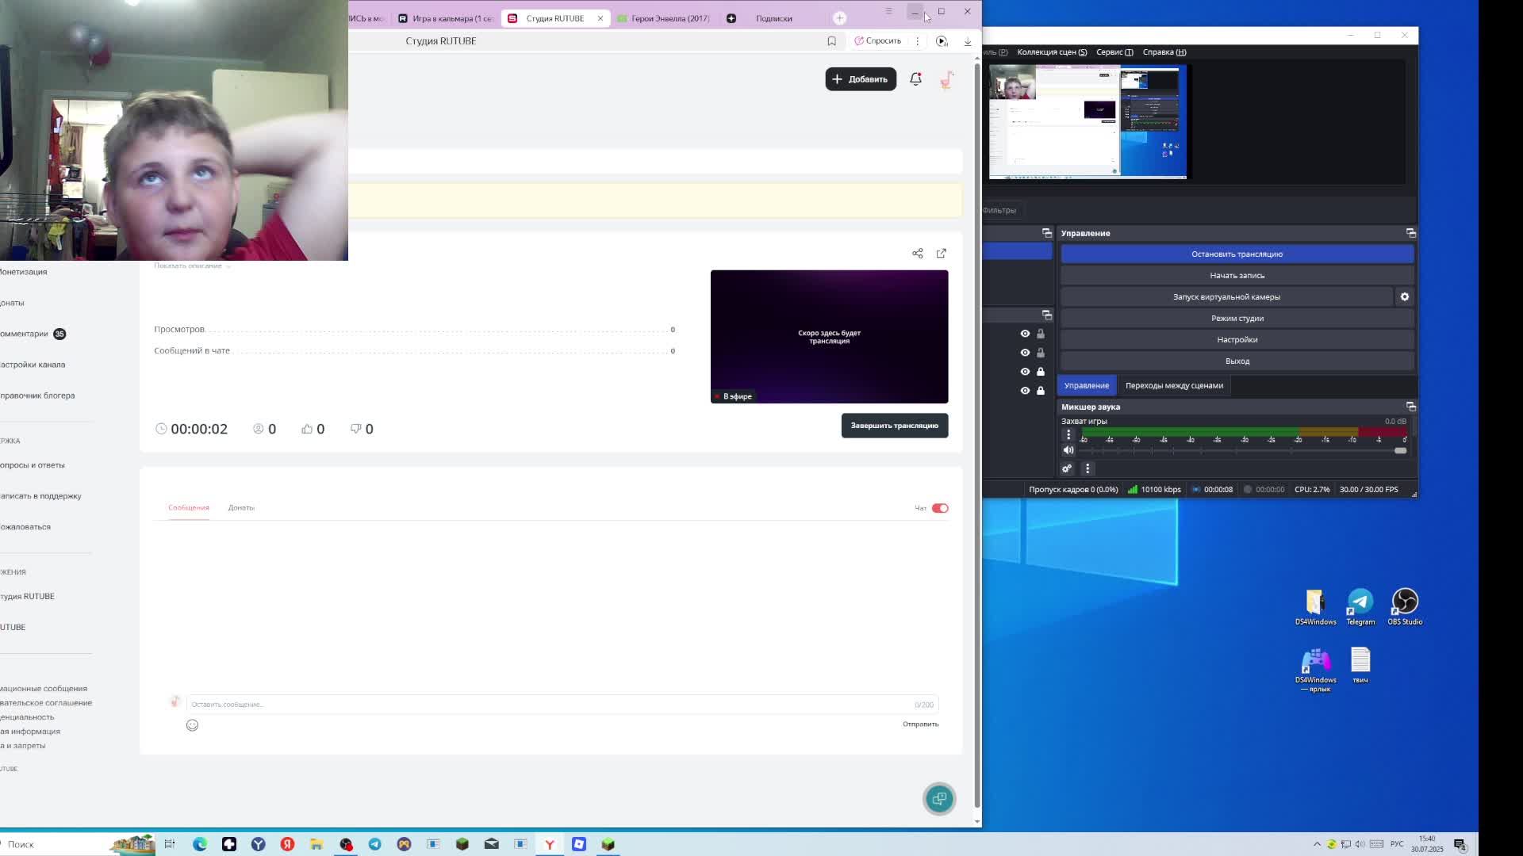This screenshot has height=856, width=1523.
Task: Open advanced audio properties gear icon
Action: pyautogui.click(x=1067, y=468)
